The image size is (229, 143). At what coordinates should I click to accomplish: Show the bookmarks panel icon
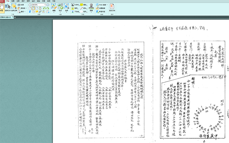[x=30, y=12]
